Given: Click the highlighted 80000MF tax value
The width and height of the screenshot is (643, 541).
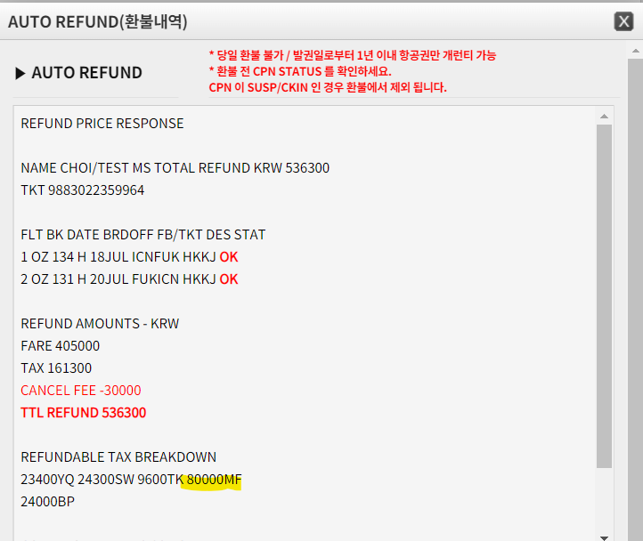Looking at the screenshot, I should click(x=214, y=480).
